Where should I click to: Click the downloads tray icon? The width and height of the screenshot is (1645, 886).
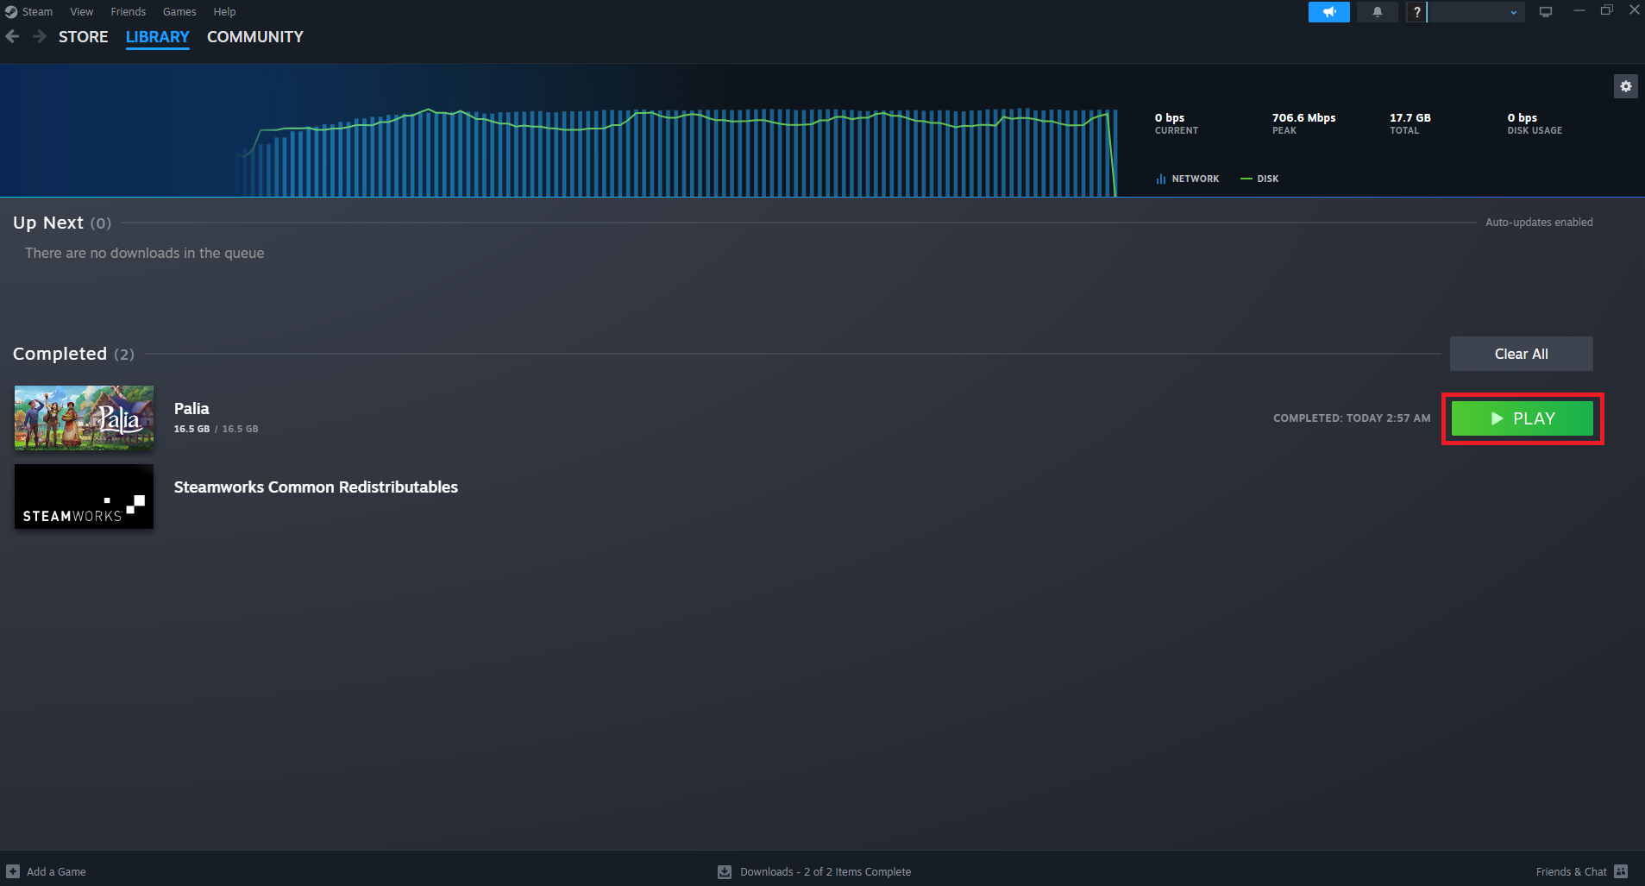click(x=725, y=871)
